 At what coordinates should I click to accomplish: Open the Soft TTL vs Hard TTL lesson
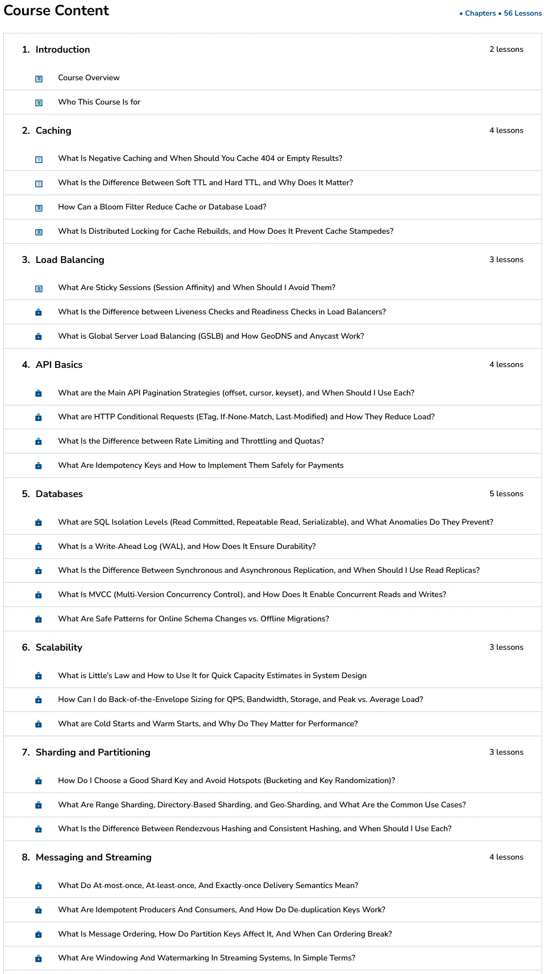[205, 183]
